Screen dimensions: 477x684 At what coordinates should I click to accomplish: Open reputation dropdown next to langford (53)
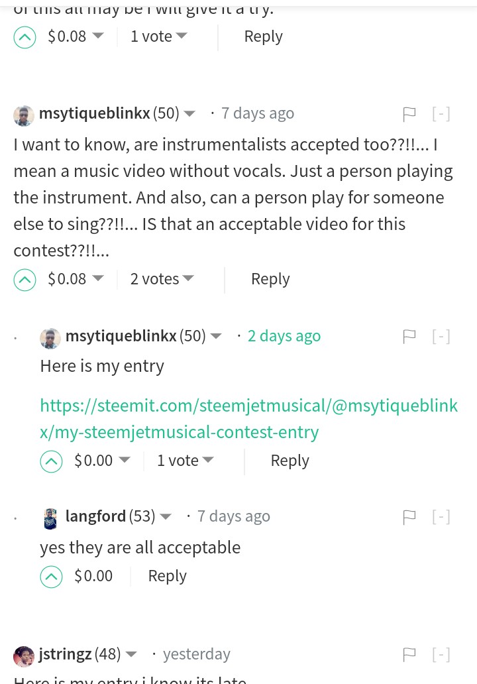(166, 516)
